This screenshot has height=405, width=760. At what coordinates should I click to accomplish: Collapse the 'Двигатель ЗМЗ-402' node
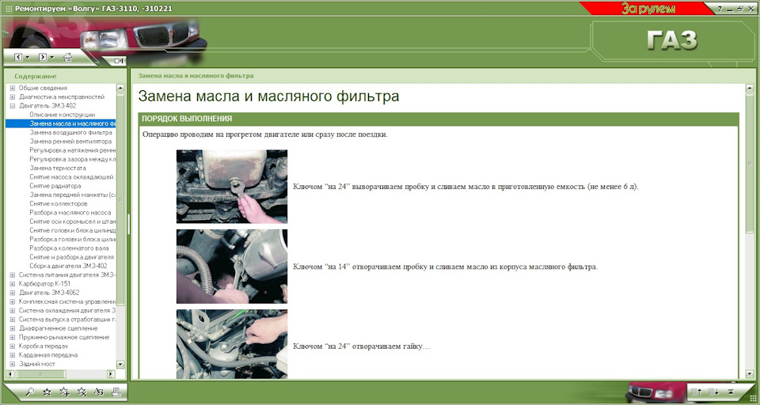(13, 106)
